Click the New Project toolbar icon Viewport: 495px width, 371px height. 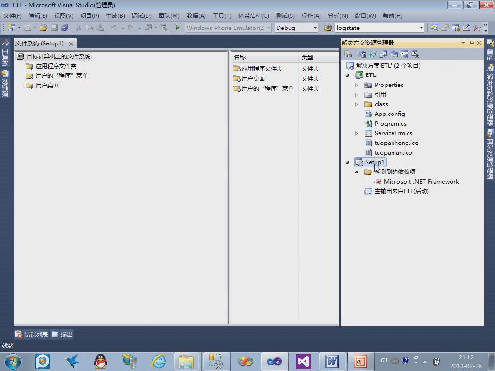coord(12,28)
